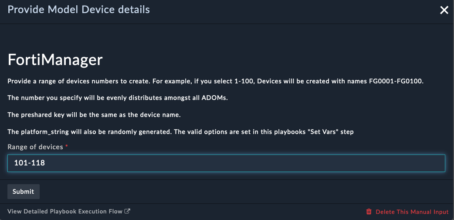The image size is (454, 220).
Task: Click the external link icon after Execution Flow
Action: pos(127,211)
